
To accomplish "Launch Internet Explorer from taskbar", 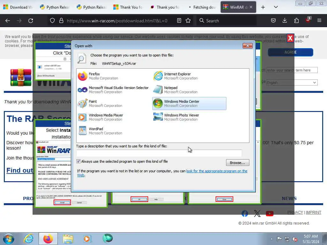I will click(28, 239).
